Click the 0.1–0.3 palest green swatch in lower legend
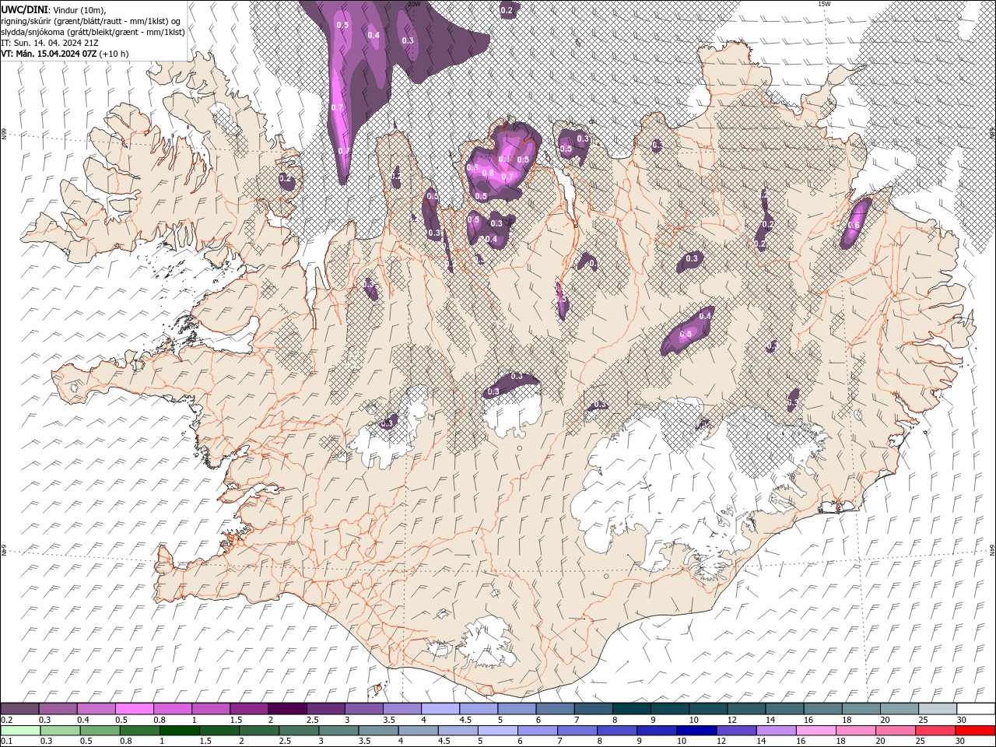996x747 pixels. (x=20, y=731)
